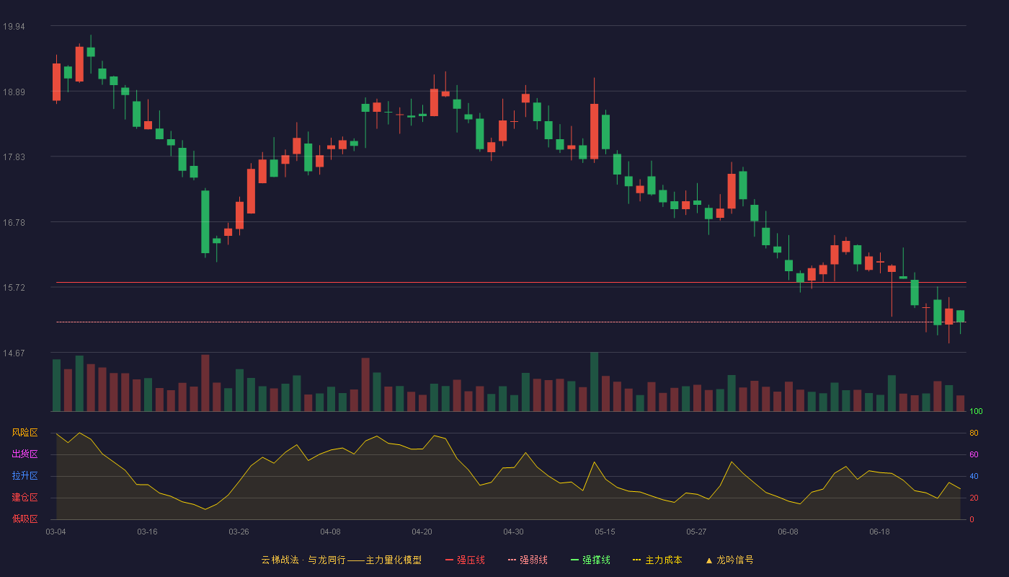The height and width of the screenshot is (577, 1009).
Task: Click the dashed red 强弱线 line
Action: pyautogui.click(x=511, y=322)
